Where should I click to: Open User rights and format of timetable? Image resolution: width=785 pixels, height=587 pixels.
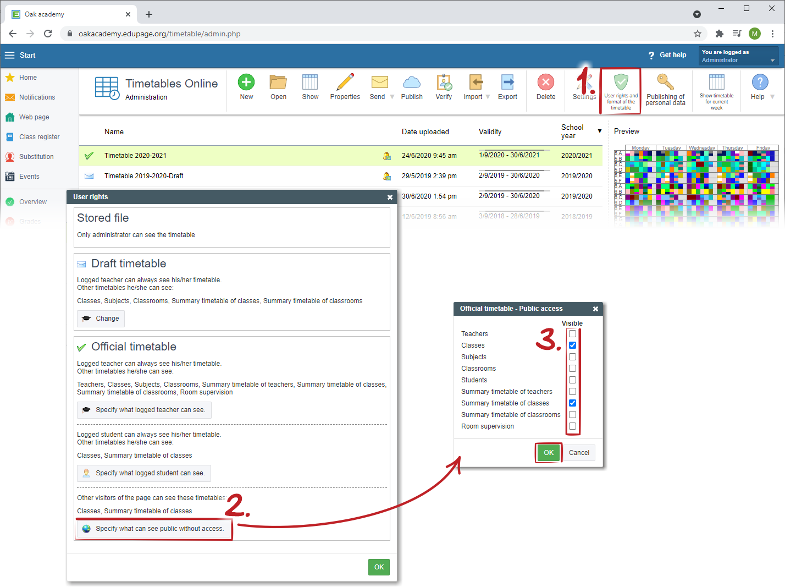(621, 91)
